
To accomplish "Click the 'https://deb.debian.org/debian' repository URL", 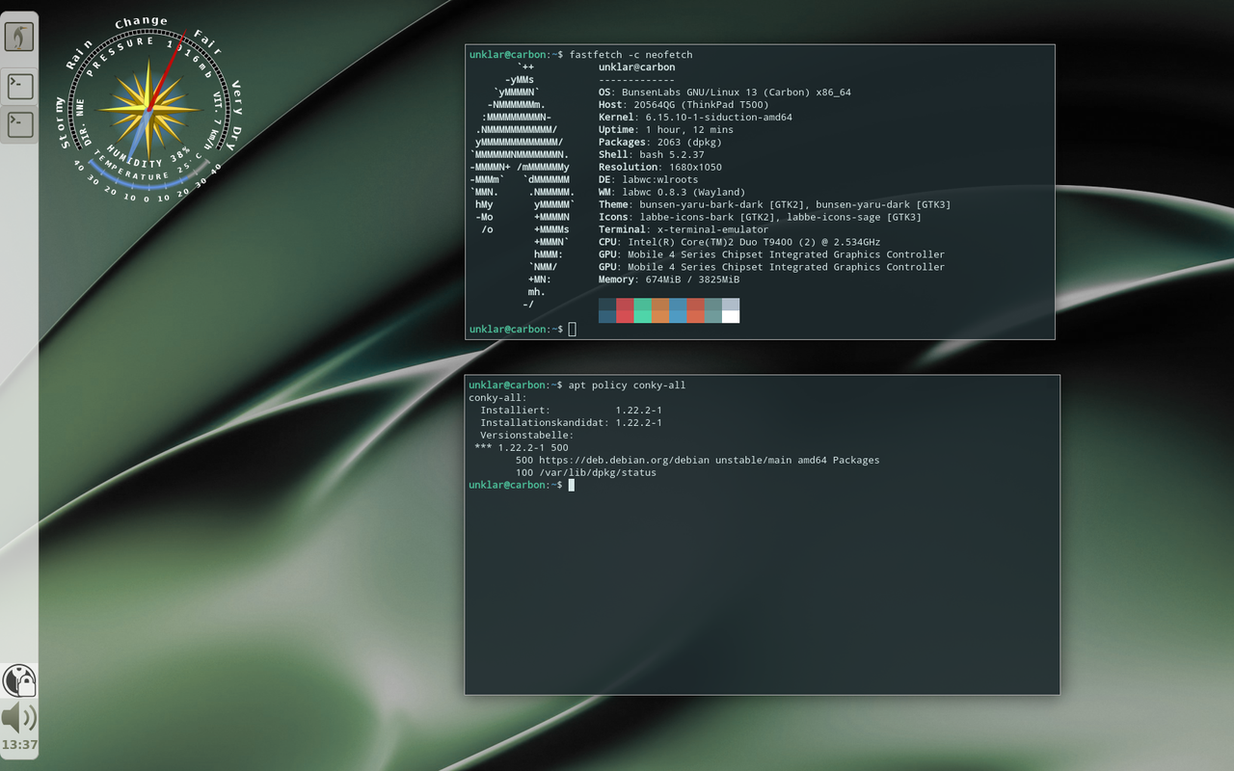I will (624, 461).
